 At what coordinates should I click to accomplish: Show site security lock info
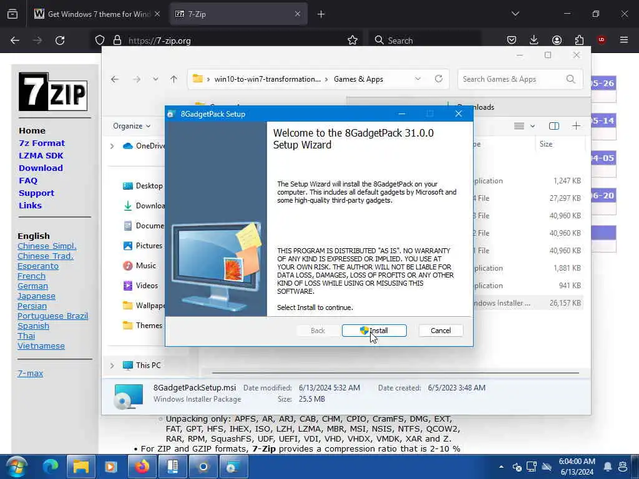coord(117,40)
